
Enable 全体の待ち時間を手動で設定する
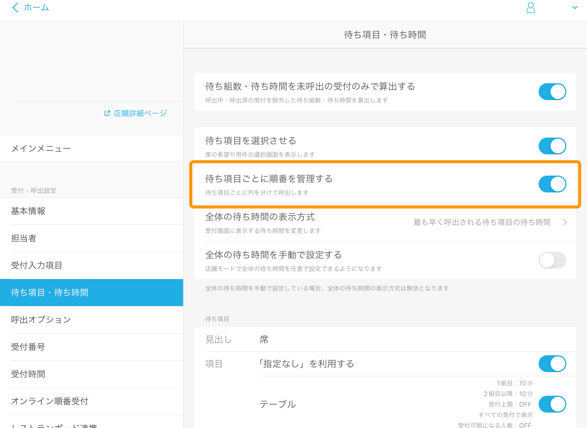point(552,260)
